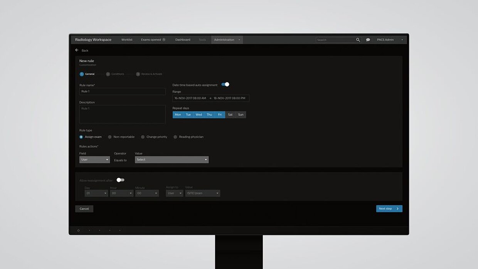The width and height of the screenshot is (478, 269).
Task: Expand the Value Select dropdown
Action: (172, 160)
